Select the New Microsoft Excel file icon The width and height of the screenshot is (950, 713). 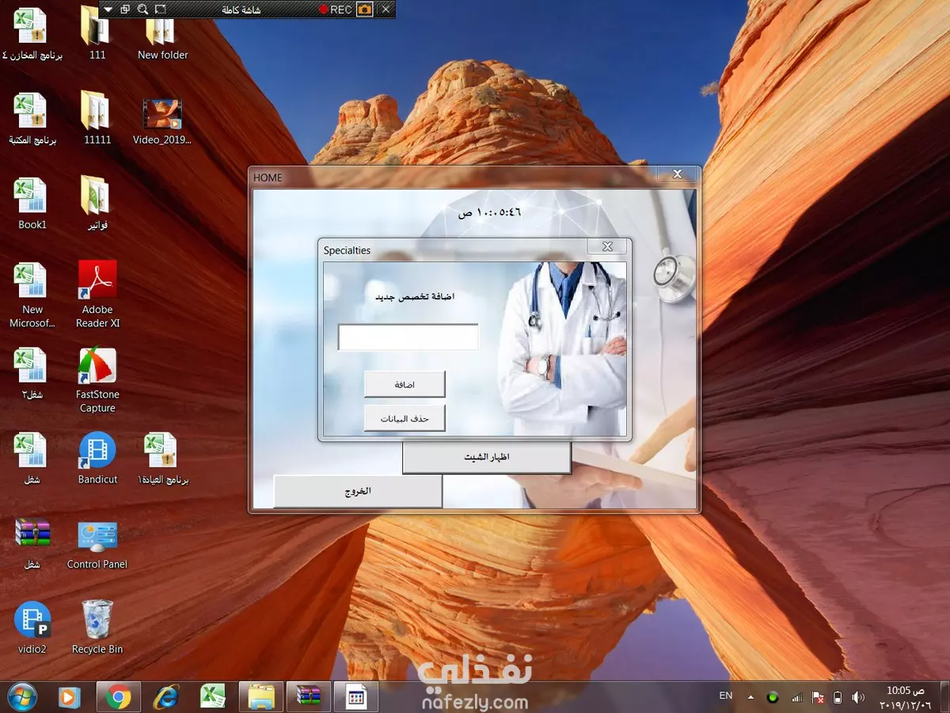pyautogui.click(x=32, y=295)
